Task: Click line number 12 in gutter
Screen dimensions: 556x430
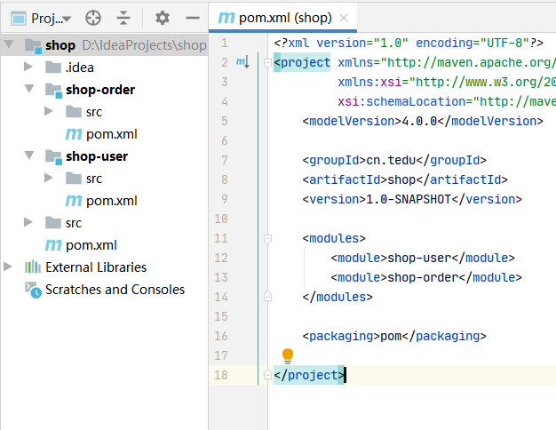Action: point(221,258)
